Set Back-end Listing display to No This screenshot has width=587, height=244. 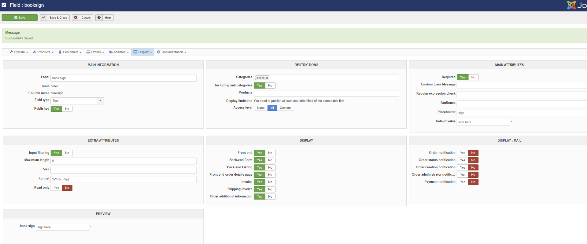tap(270, 168)
